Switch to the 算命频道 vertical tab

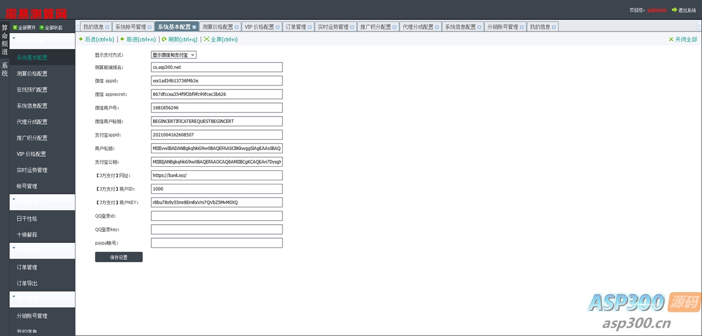click(5, 39)
